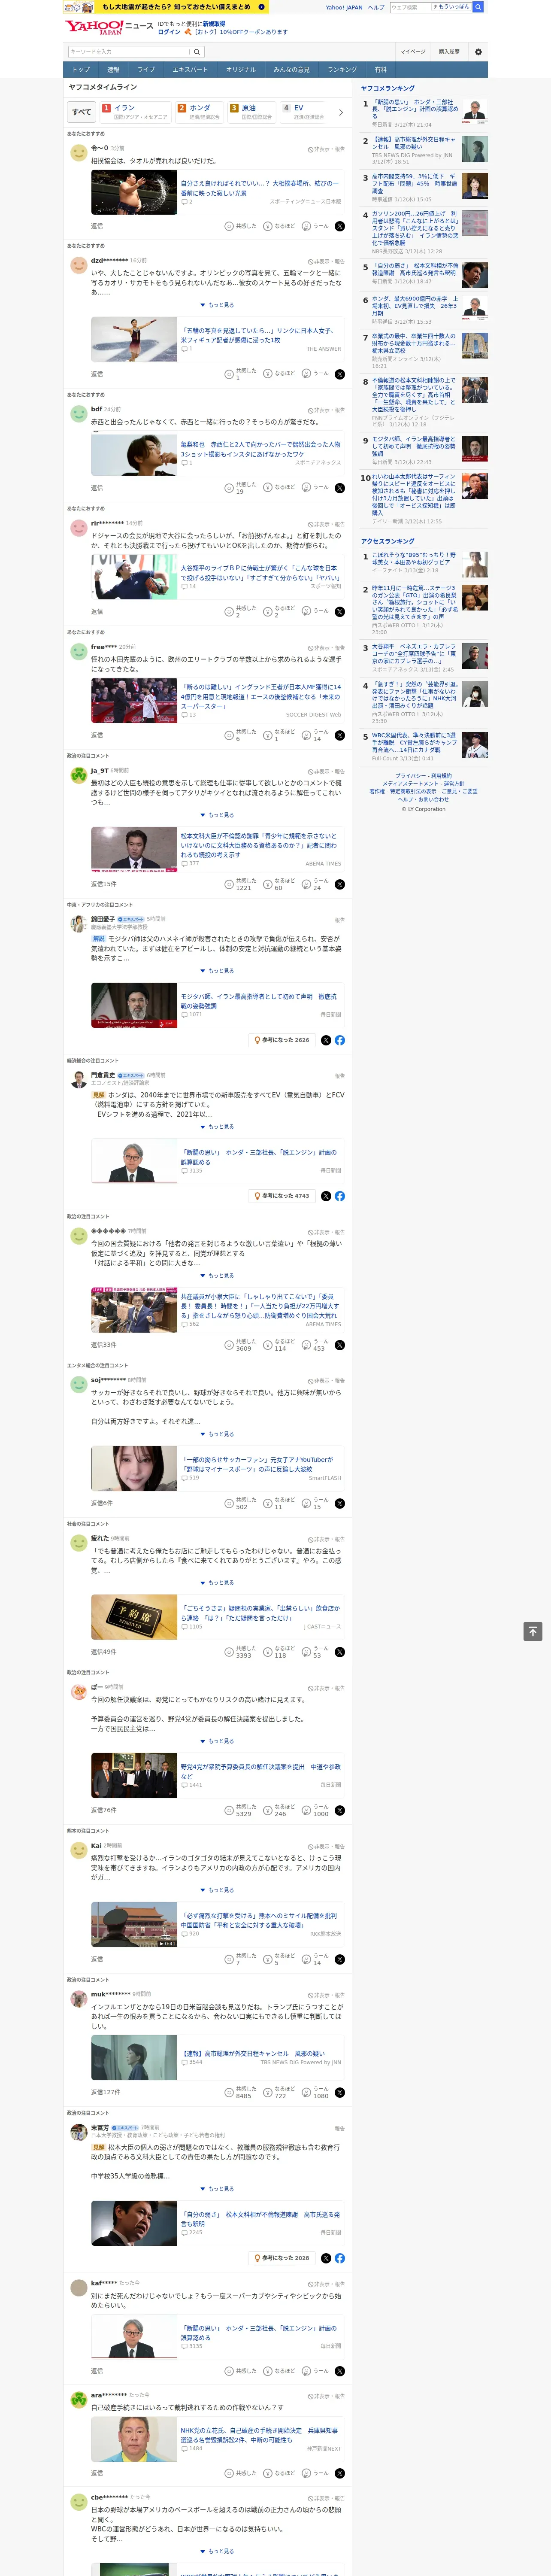The height and width of the screenshot is (2576, 551).
Task: Open the マイページ link
Action: [x=412, y=52]
